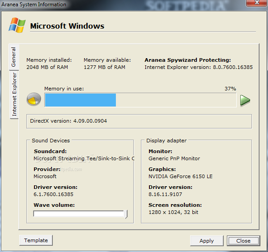Click the Wave volume slider handle
Screen dimensions: 268x252
126,214
